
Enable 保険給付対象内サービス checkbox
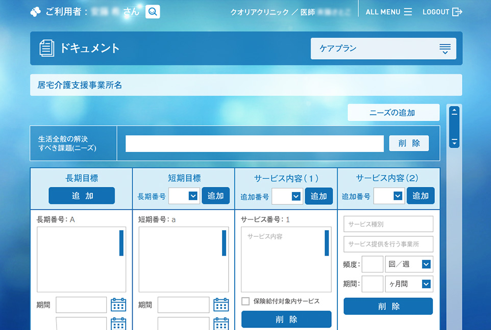(245, 301)
